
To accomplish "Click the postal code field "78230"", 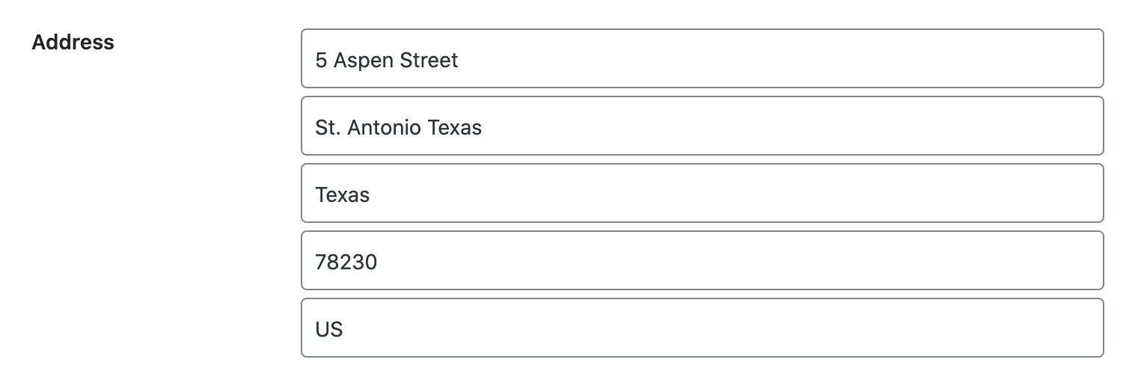I will click(x=702, y=261).
